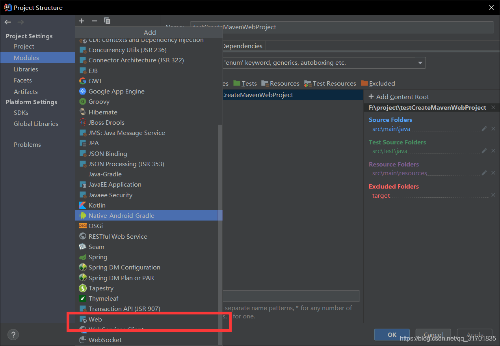Select JSON Processing (JSR 353)

pos(149,164)
